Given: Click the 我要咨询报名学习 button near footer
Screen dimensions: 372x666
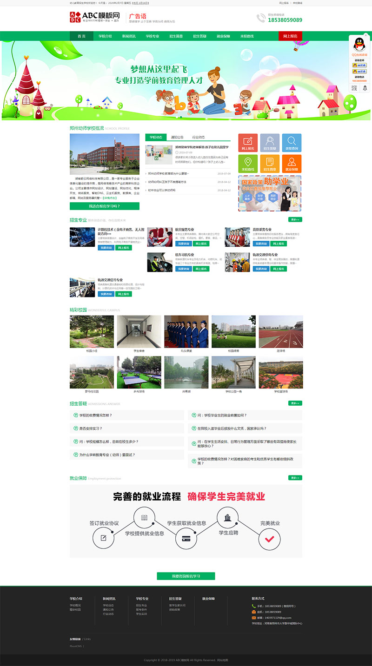Looking at the screenshot, I should pos(186,576).
